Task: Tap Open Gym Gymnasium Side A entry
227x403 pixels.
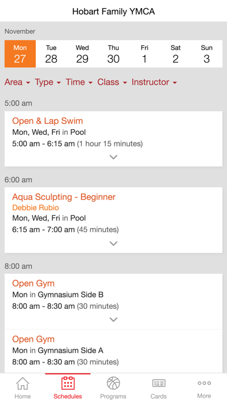Action: (113, 351)
